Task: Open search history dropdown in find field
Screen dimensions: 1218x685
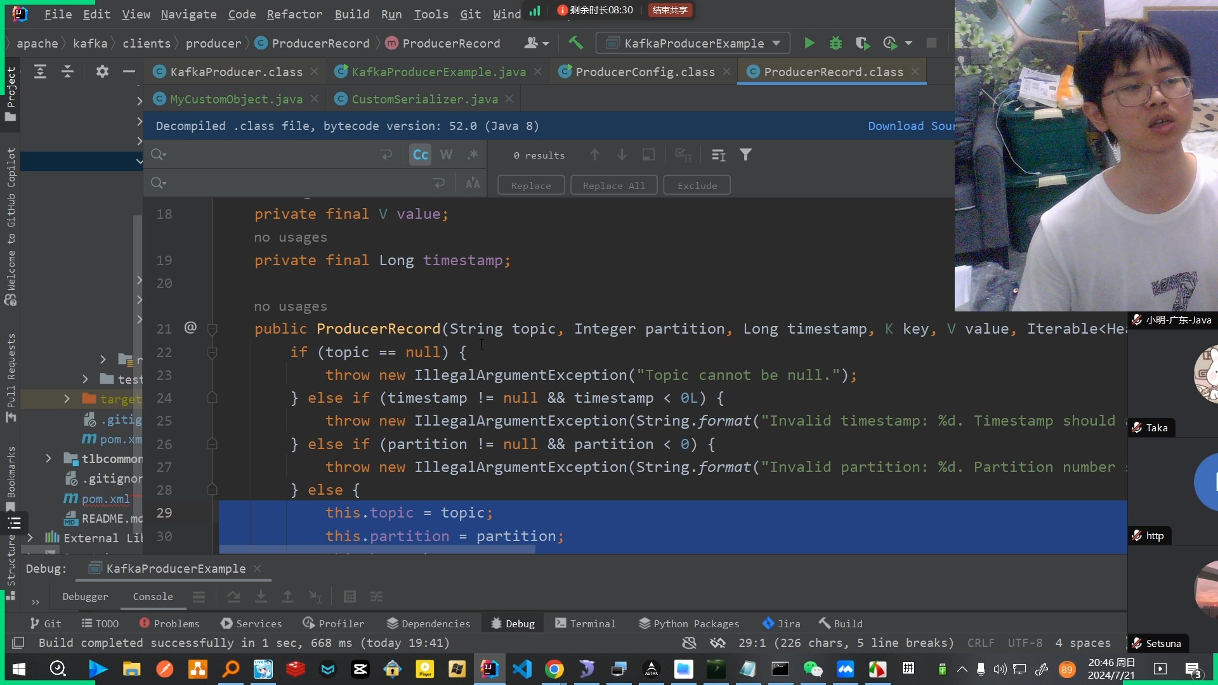Action: (159, 155)
